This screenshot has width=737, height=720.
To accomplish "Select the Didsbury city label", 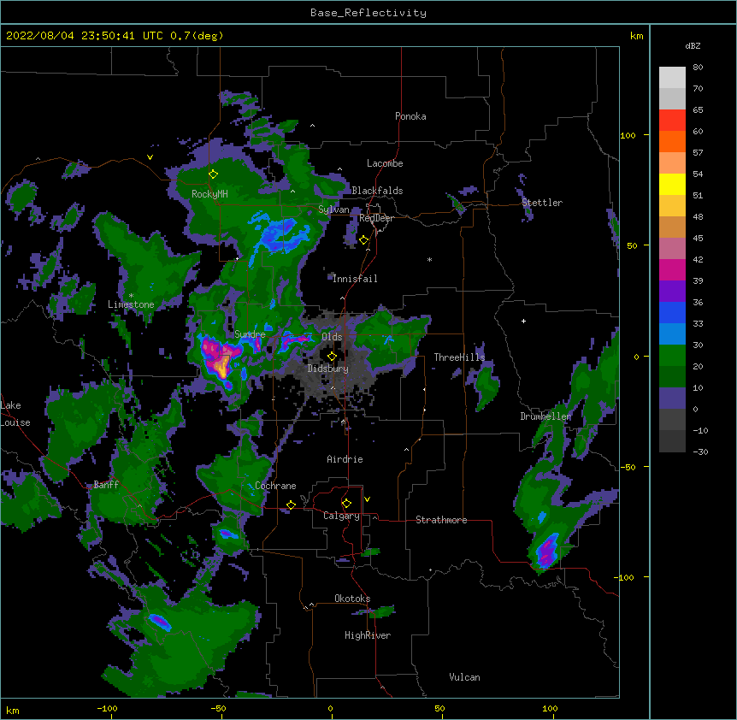I will click(328, 369).
